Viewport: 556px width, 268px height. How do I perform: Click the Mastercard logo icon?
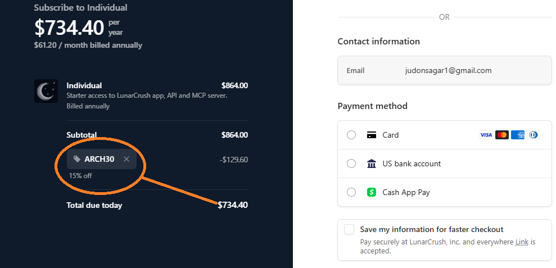click(502, 135)
